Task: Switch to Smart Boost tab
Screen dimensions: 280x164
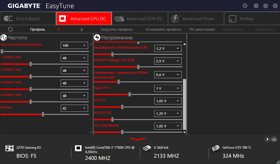Action: coord(28,19)
